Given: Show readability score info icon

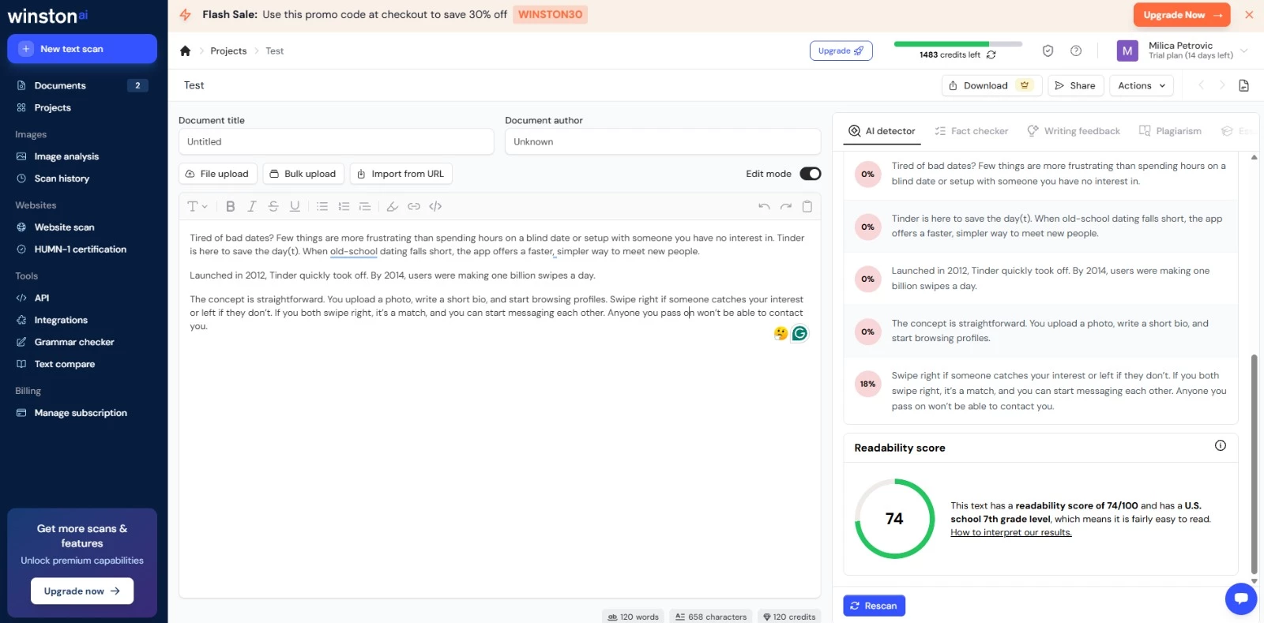Looking at the screenshot, I should [1221, 445].
